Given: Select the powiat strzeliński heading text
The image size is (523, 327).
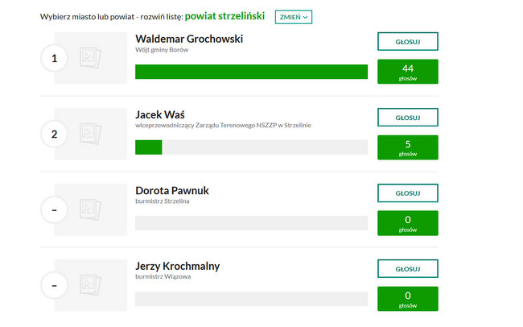Looking at the screenshot, I should click(x=224, y=16).
